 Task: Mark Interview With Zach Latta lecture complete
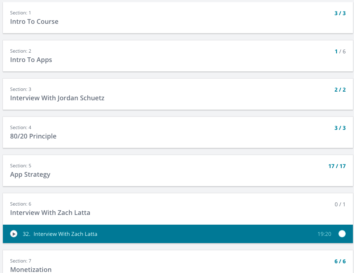coord(342,234)
